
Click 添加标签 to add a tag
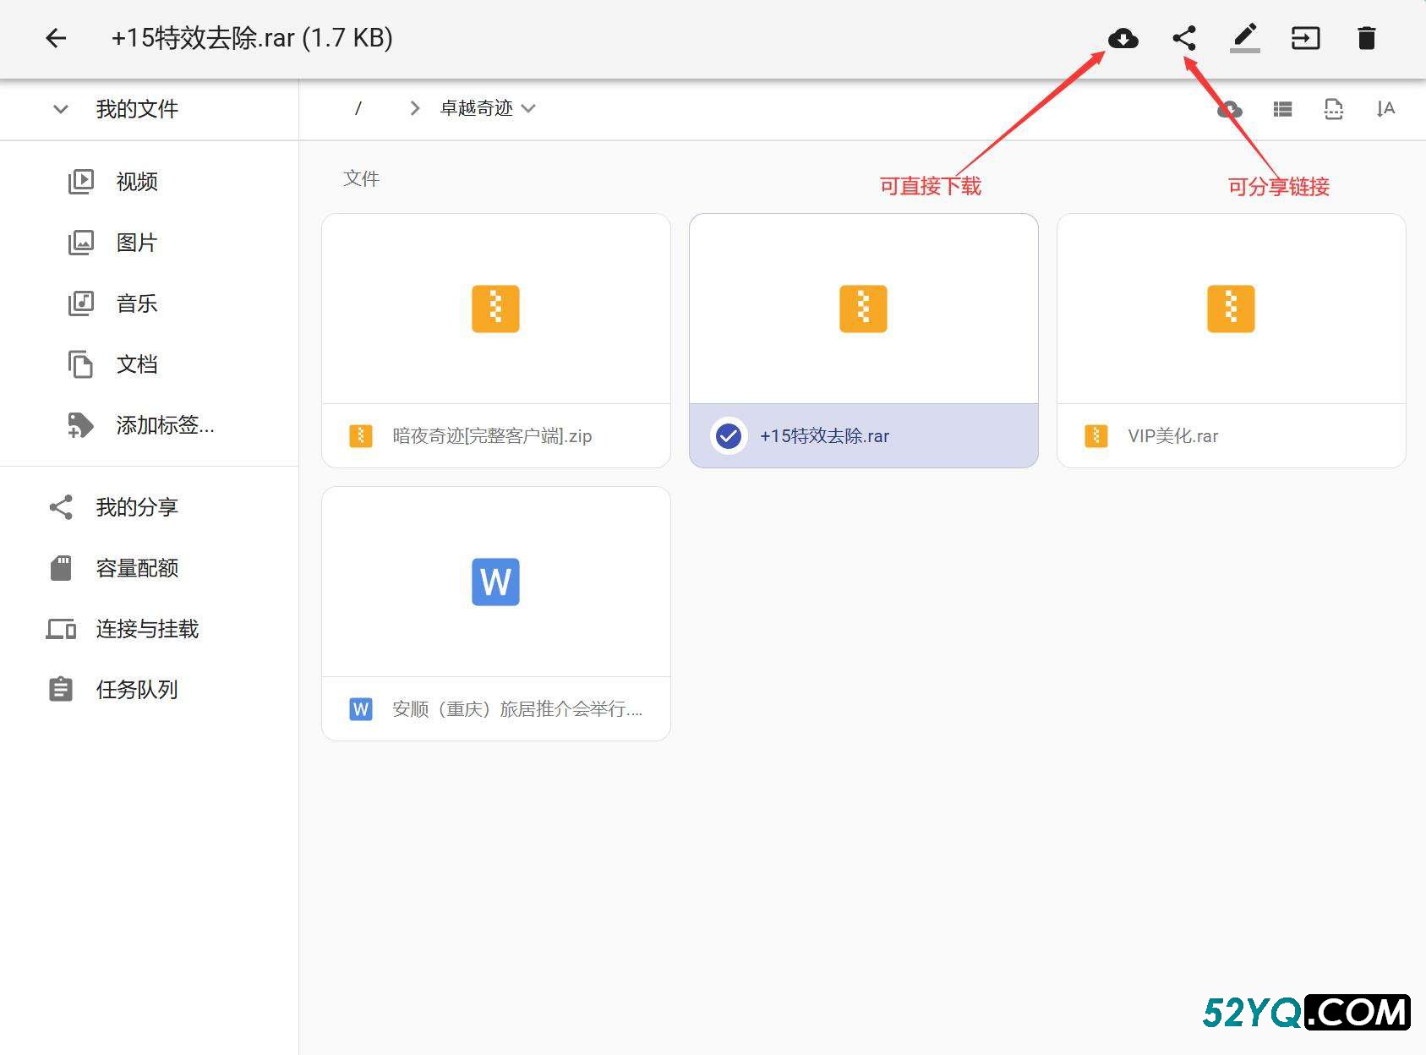tap(164, 425)
